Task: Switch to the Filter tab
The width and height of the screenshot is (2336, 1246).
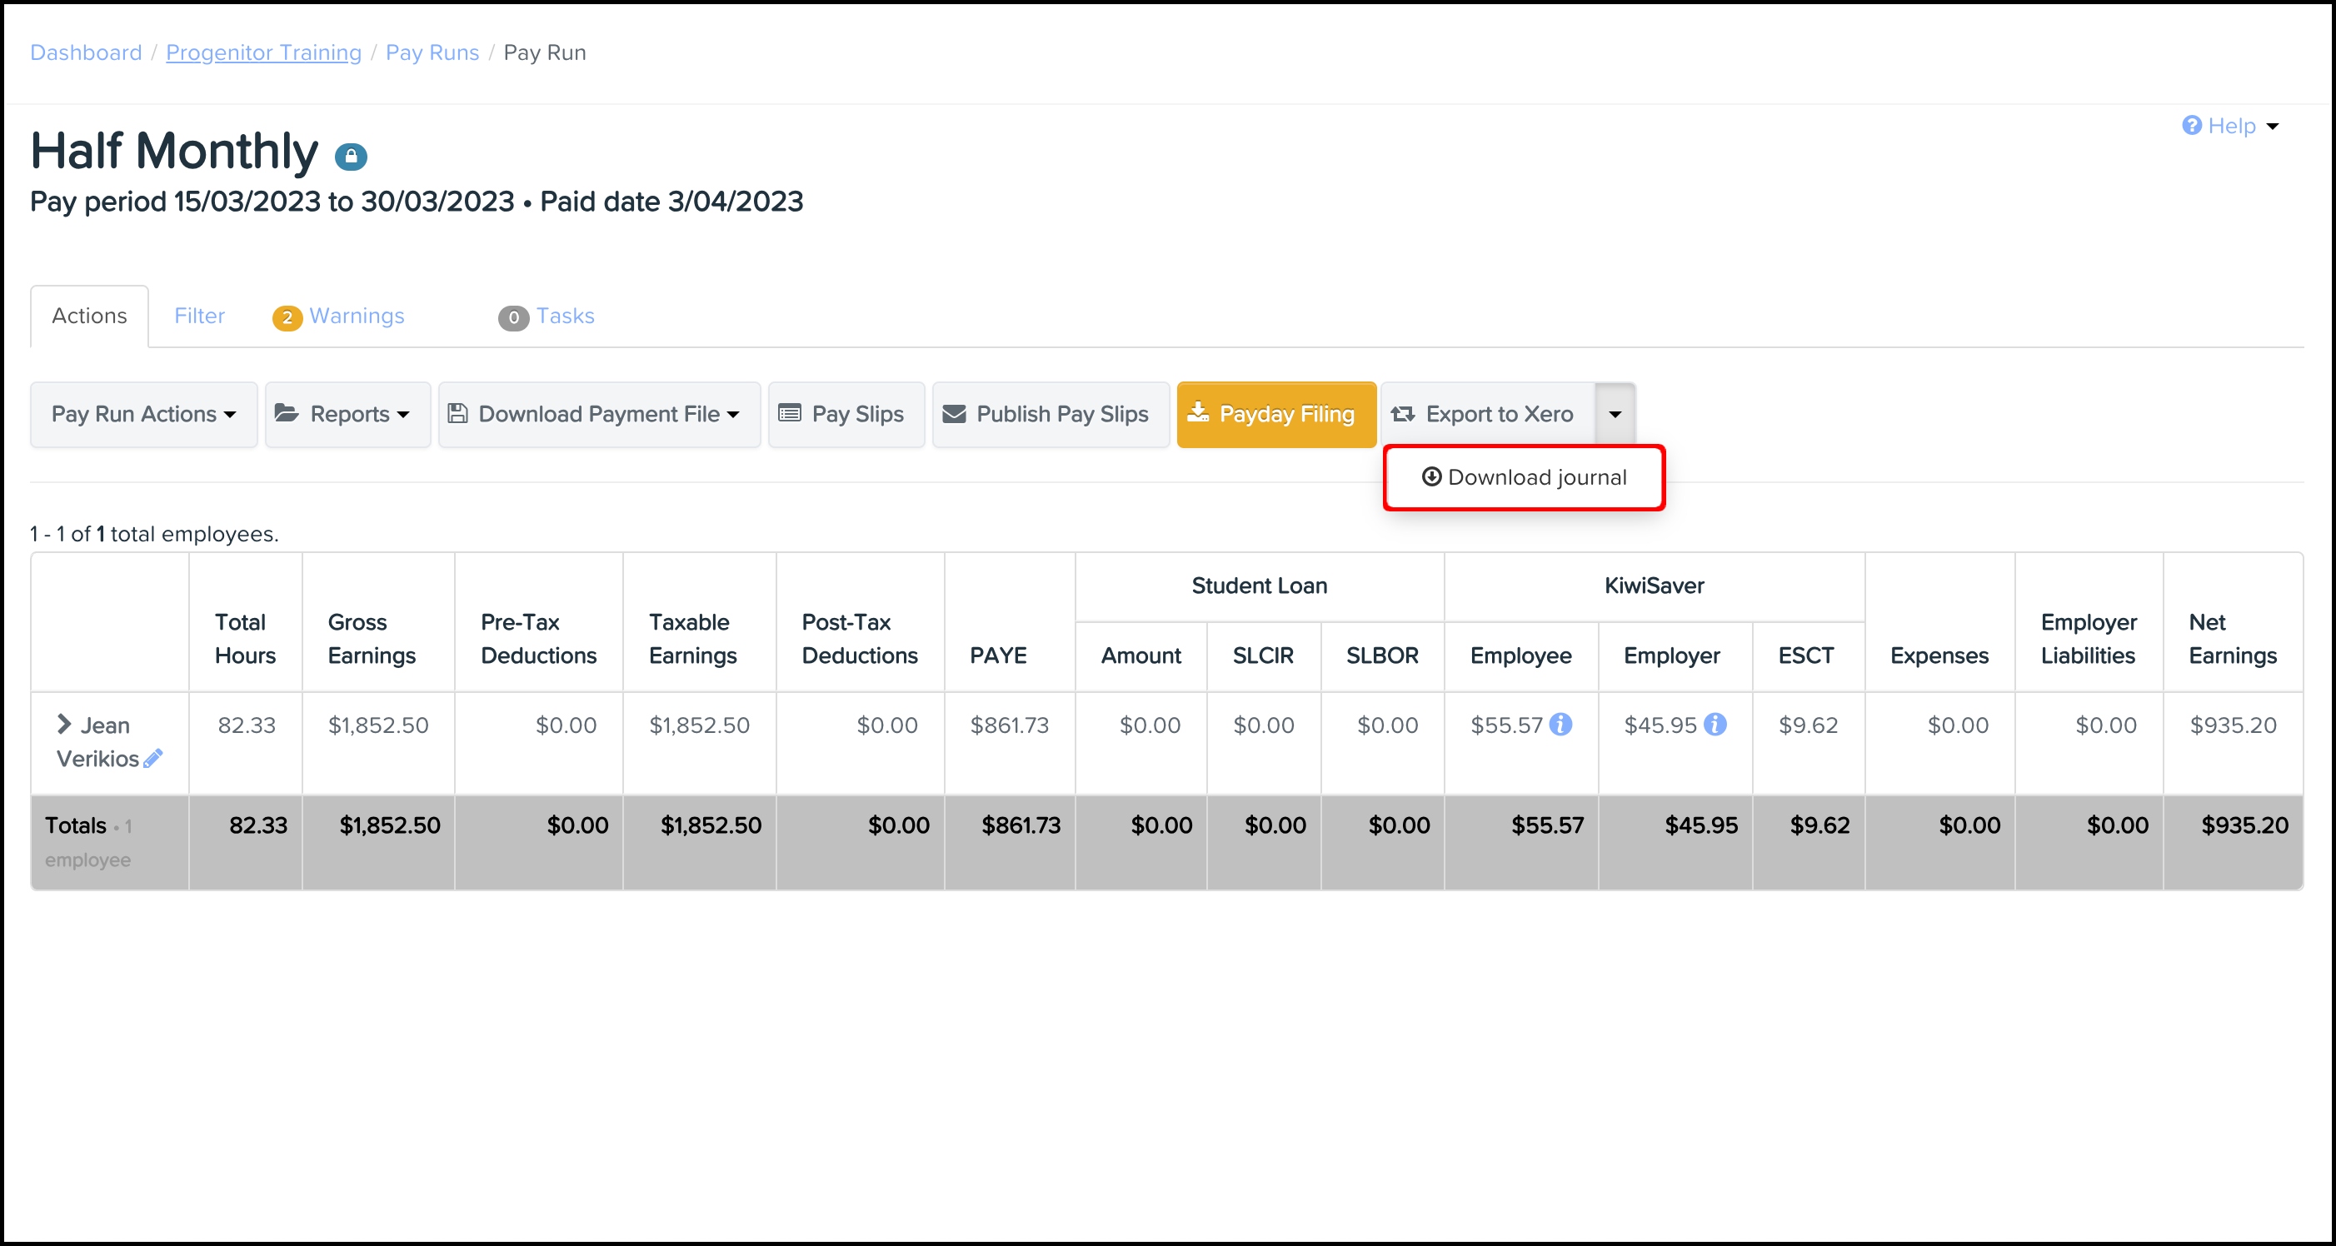Action: pyautogui.click(x=199, y=316)
